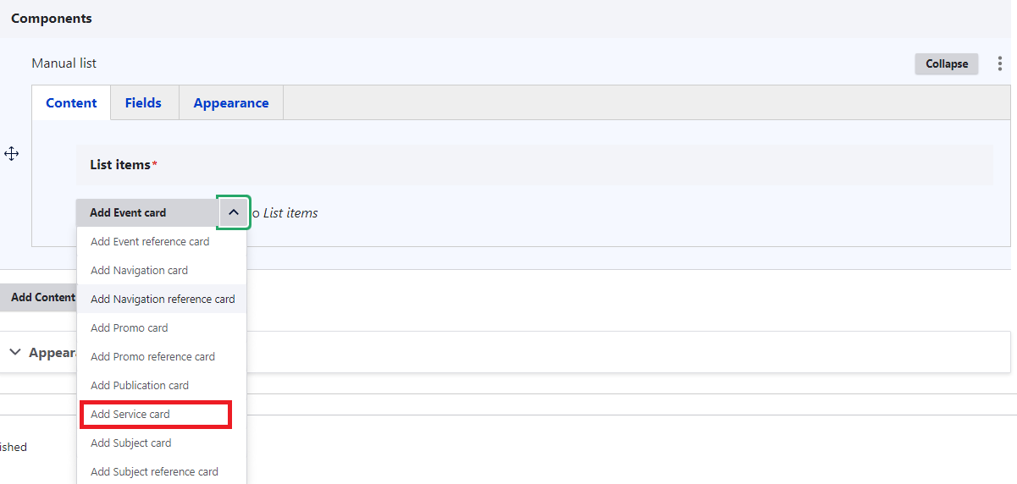Select Add Service card option
Screen dimensions: 1017x484
[x=130, y=415]
